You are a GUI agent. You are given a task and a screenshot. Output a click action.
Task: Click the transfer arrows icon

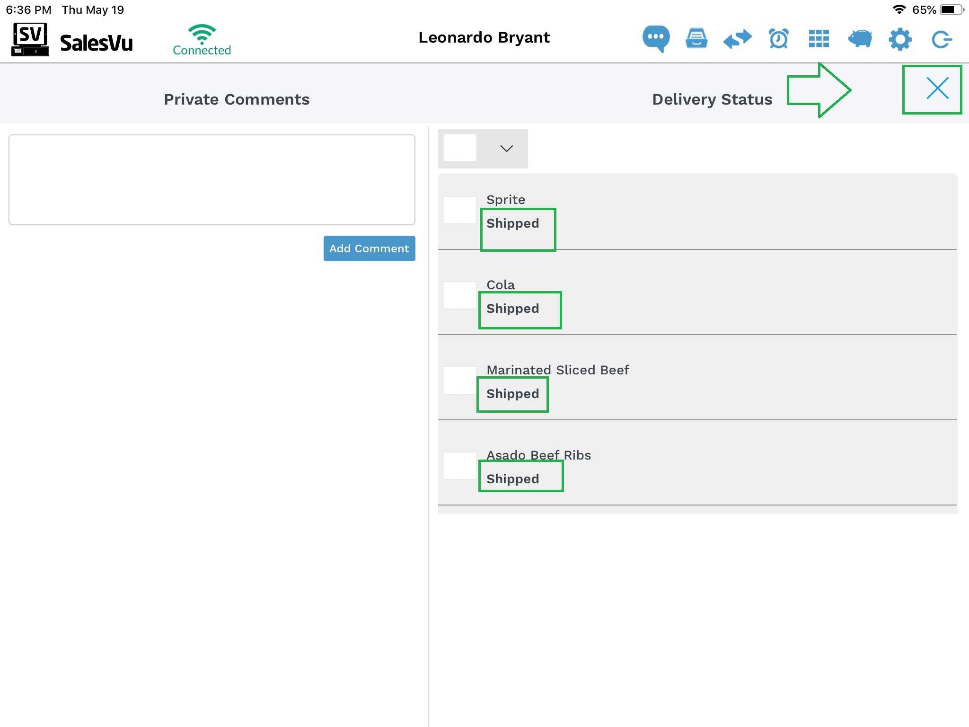click(737, 39)
